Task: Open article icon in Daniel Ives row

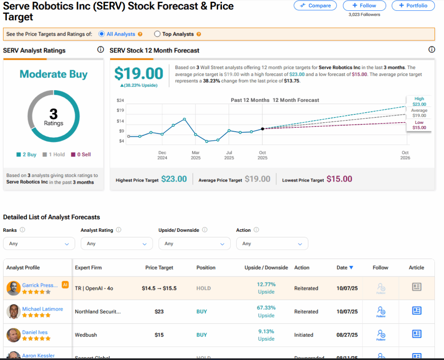Action: click(x=416, y=334)
